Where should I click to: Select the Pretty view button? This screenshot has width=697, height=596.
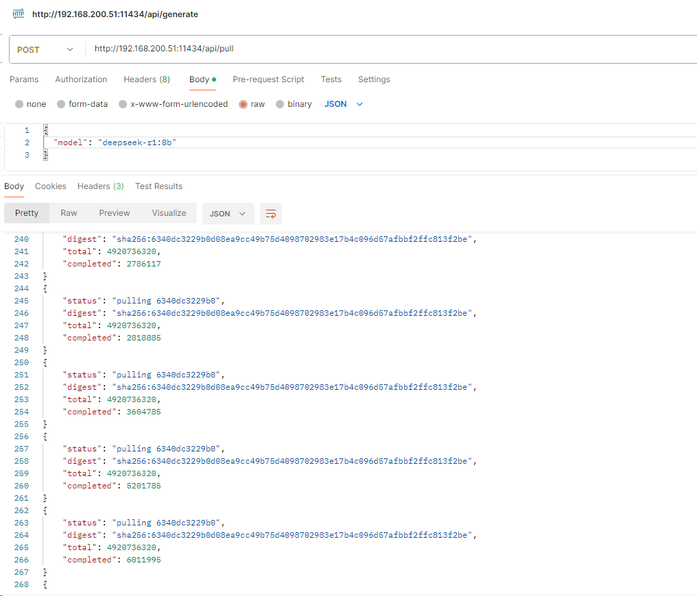pos(27,213)
